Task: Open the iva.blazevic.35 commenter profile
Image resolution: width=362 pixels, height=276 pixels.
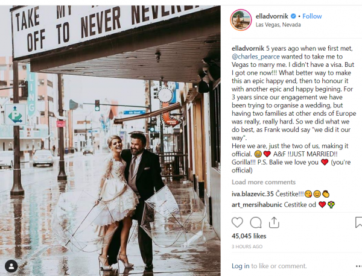Action: [x=253, y=194]
